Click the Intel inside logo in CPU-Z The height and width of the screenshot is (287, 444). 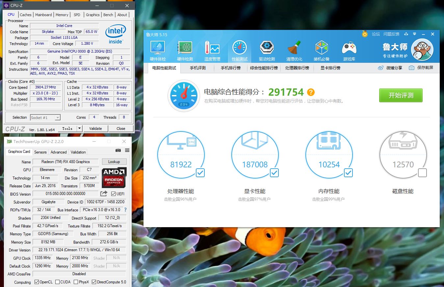[x=116, y=34]
